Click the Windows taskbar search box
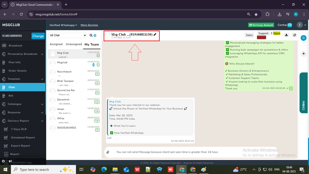The height and width of the screenshot is (174, 309). [x=43, y=169]
